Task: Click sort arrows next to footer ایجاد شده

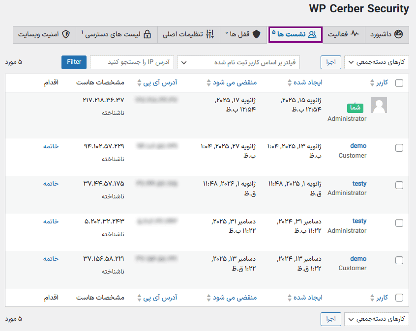Action: coord(290,298)
